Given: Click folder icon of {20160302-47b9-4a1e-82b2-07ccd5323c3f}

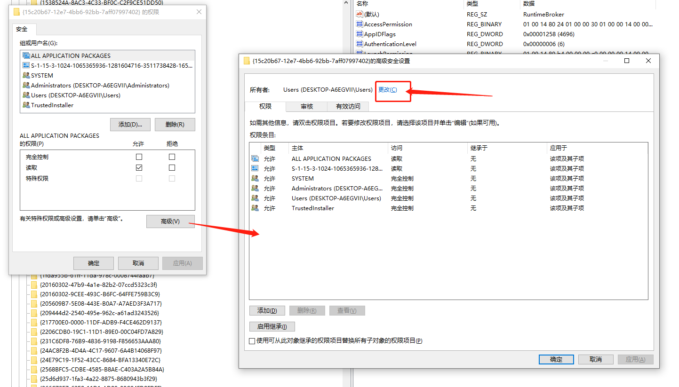Looking at the screenshot, I should pyautogui.click(x=34, y=285).
